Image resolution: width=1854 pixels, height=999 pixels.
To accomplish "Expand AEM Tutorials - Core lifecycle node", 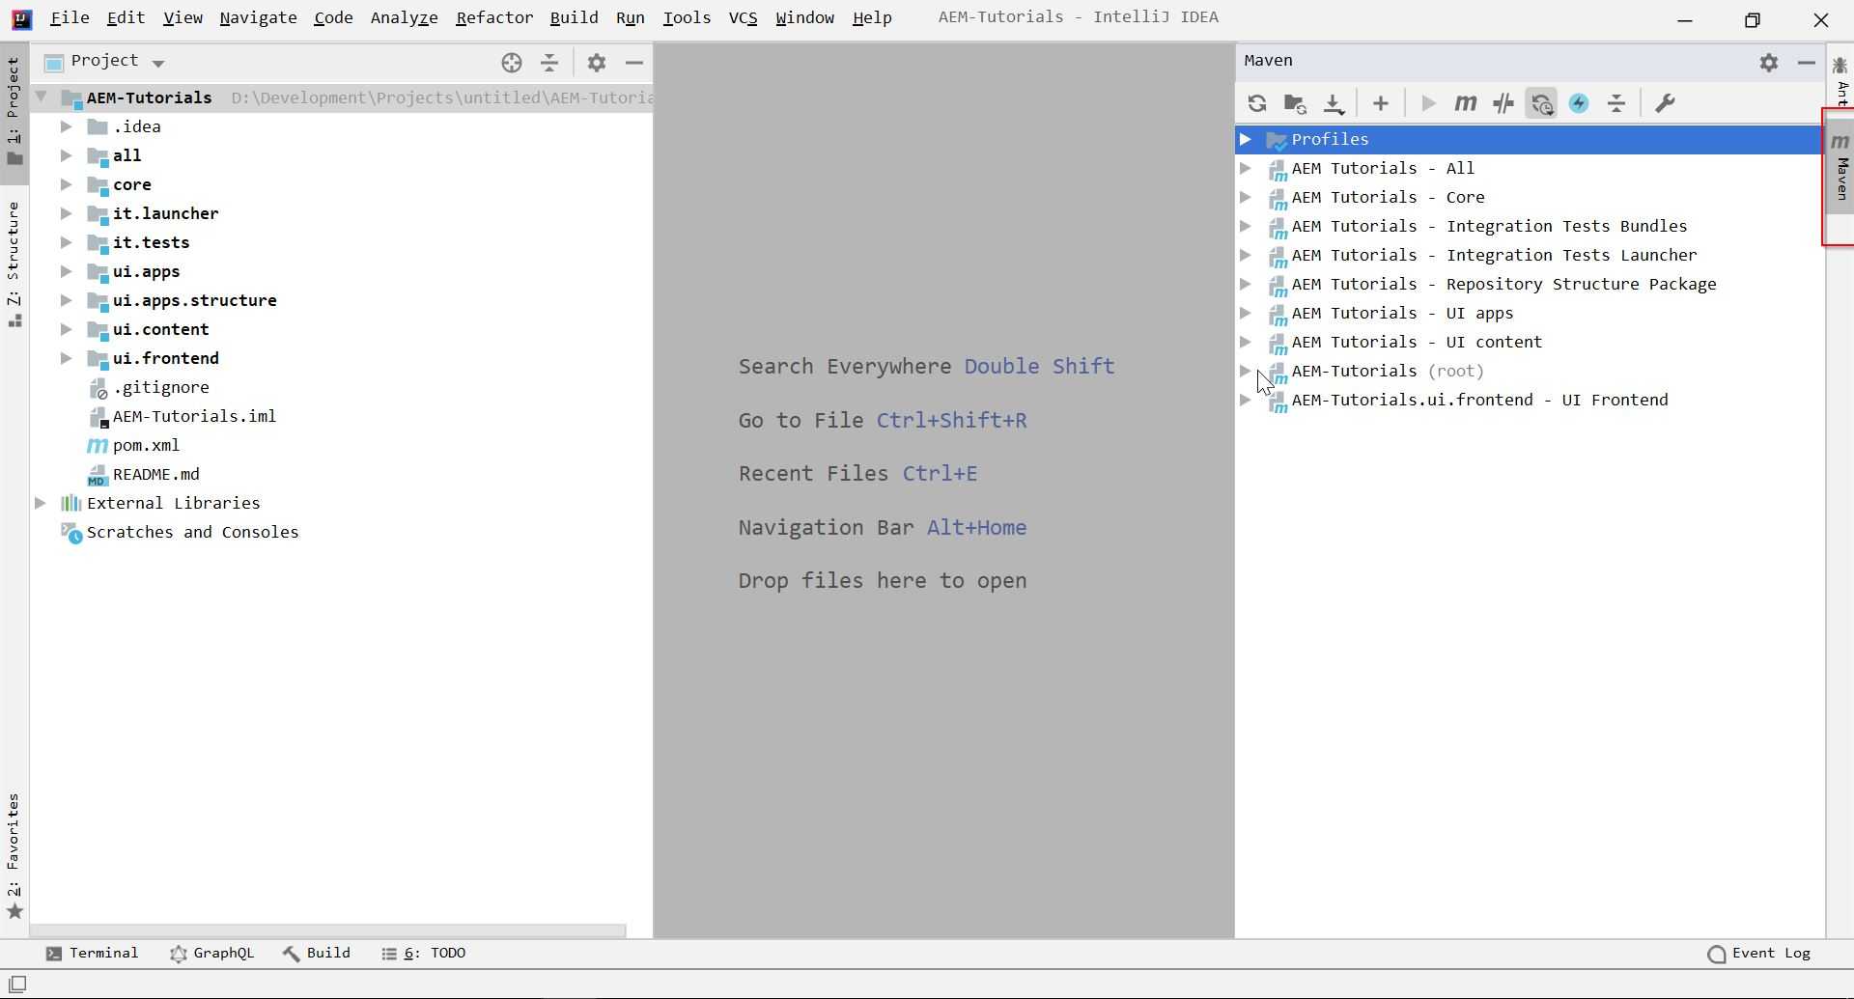I will click(1246, 198).
